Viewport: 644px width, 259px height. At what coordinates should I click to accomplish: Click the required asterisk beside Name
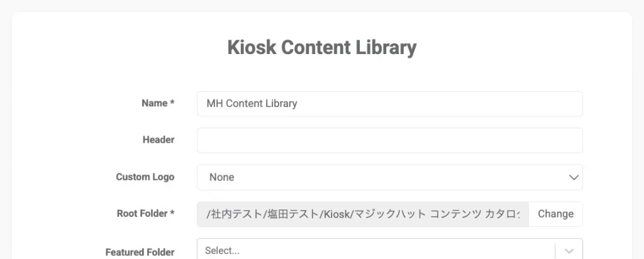[172, 103]
